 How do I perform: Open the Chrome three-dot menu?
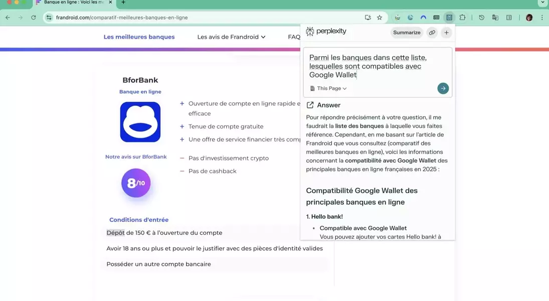point(542,18)
